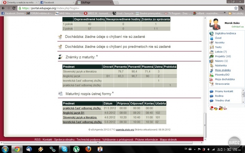Viewport: 245px width, 153px height.
Task: Open the Novinky sidebar icon
Action: click(x=211, y=42)
